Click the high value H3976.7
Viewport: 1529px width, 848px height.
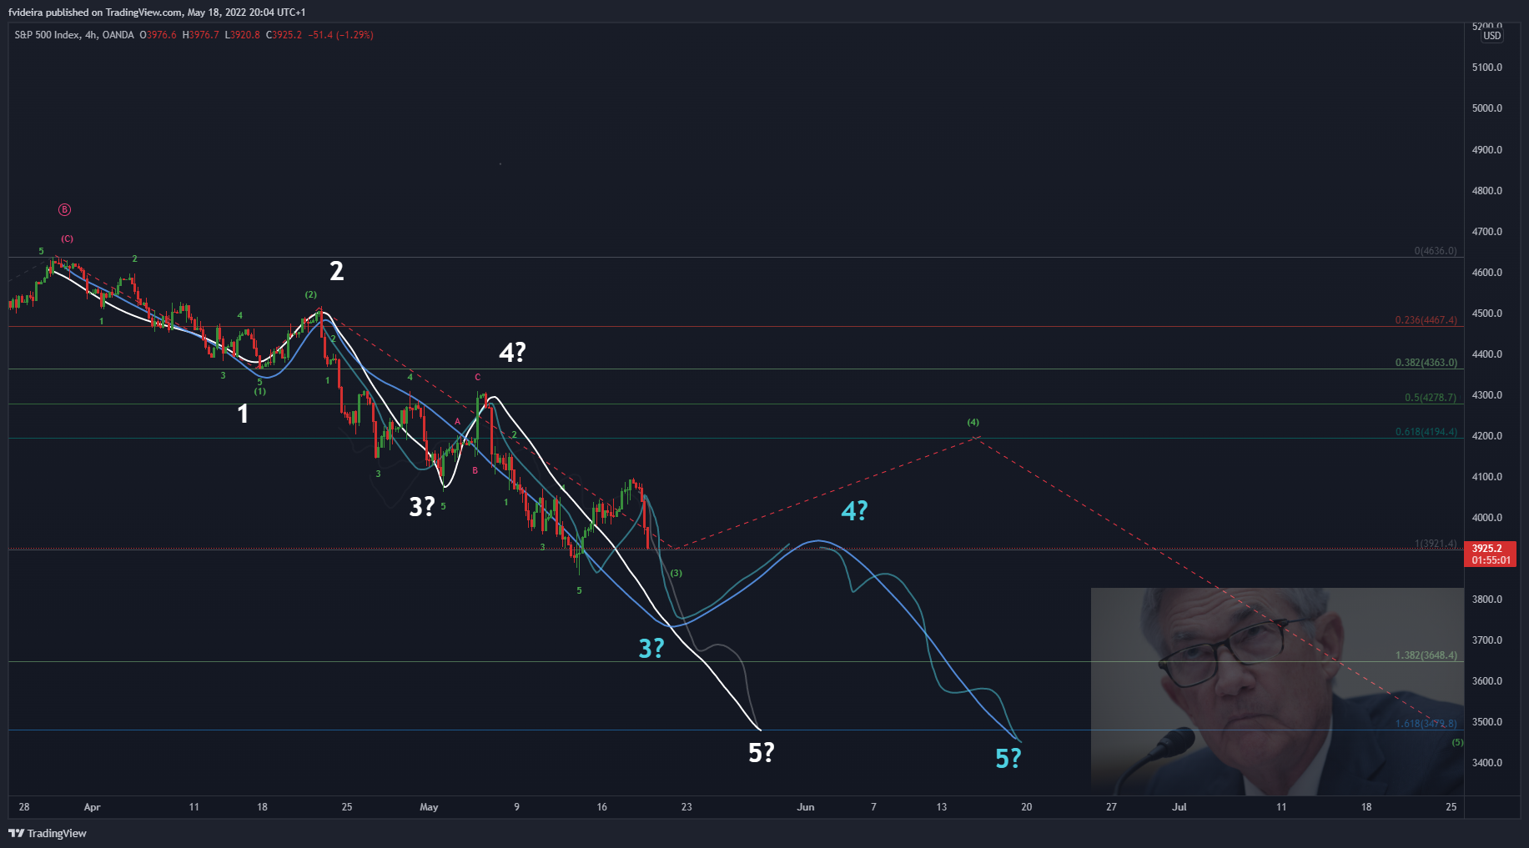click(200, 35)
